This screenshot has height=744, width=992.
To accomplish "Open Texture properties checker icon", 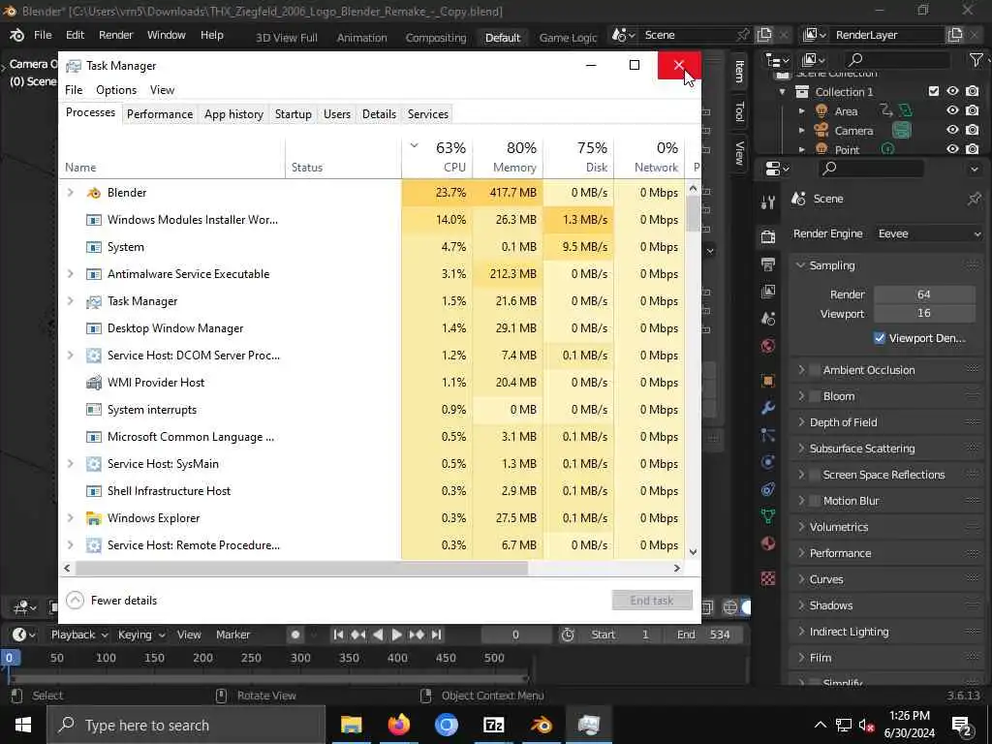I will click(768, 578).
